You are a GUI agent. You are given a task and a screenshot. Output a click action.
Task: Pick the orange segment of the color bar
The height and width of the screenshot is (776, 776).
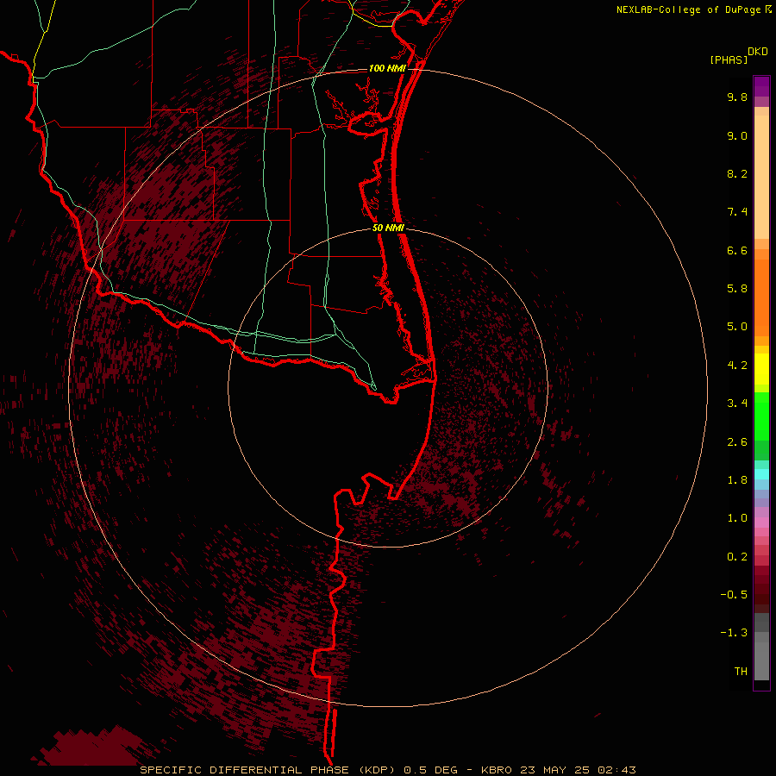(761, 297)
